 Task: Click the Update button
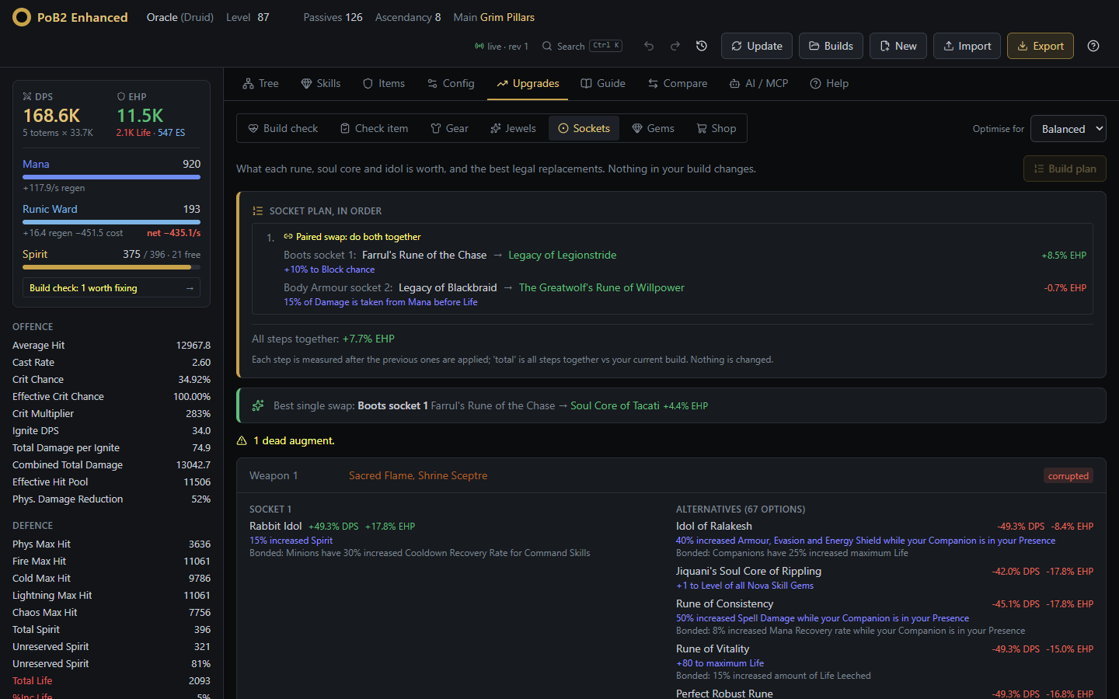(757, 46)
